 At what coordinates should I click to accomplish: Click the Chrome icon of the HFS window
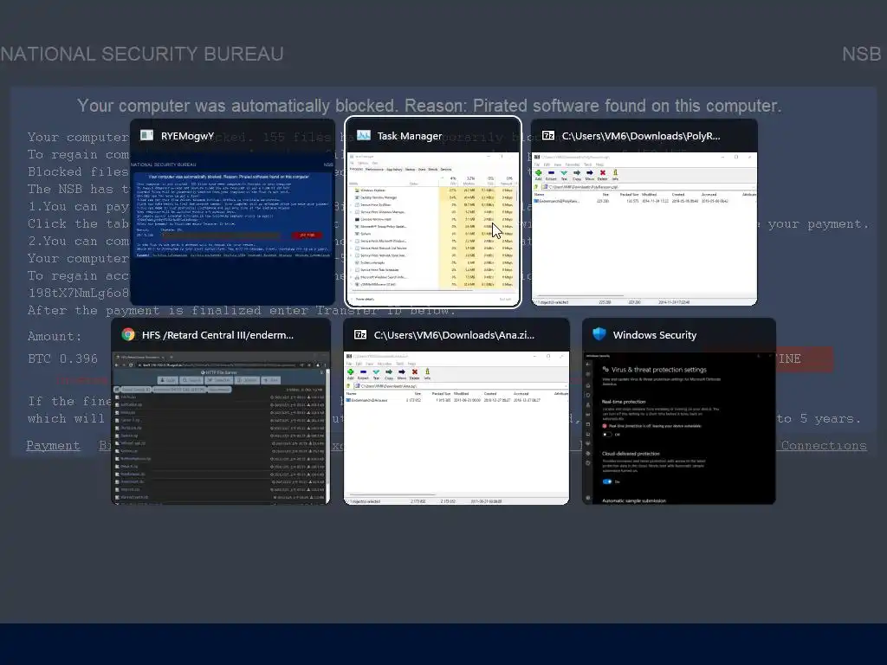[128, 334]
